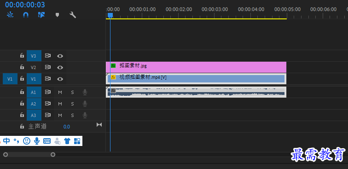Image resolution: width=348 pixels, height=169 pixels.
Task: Toggle A1 track targeting button
Action: (34, 92)
